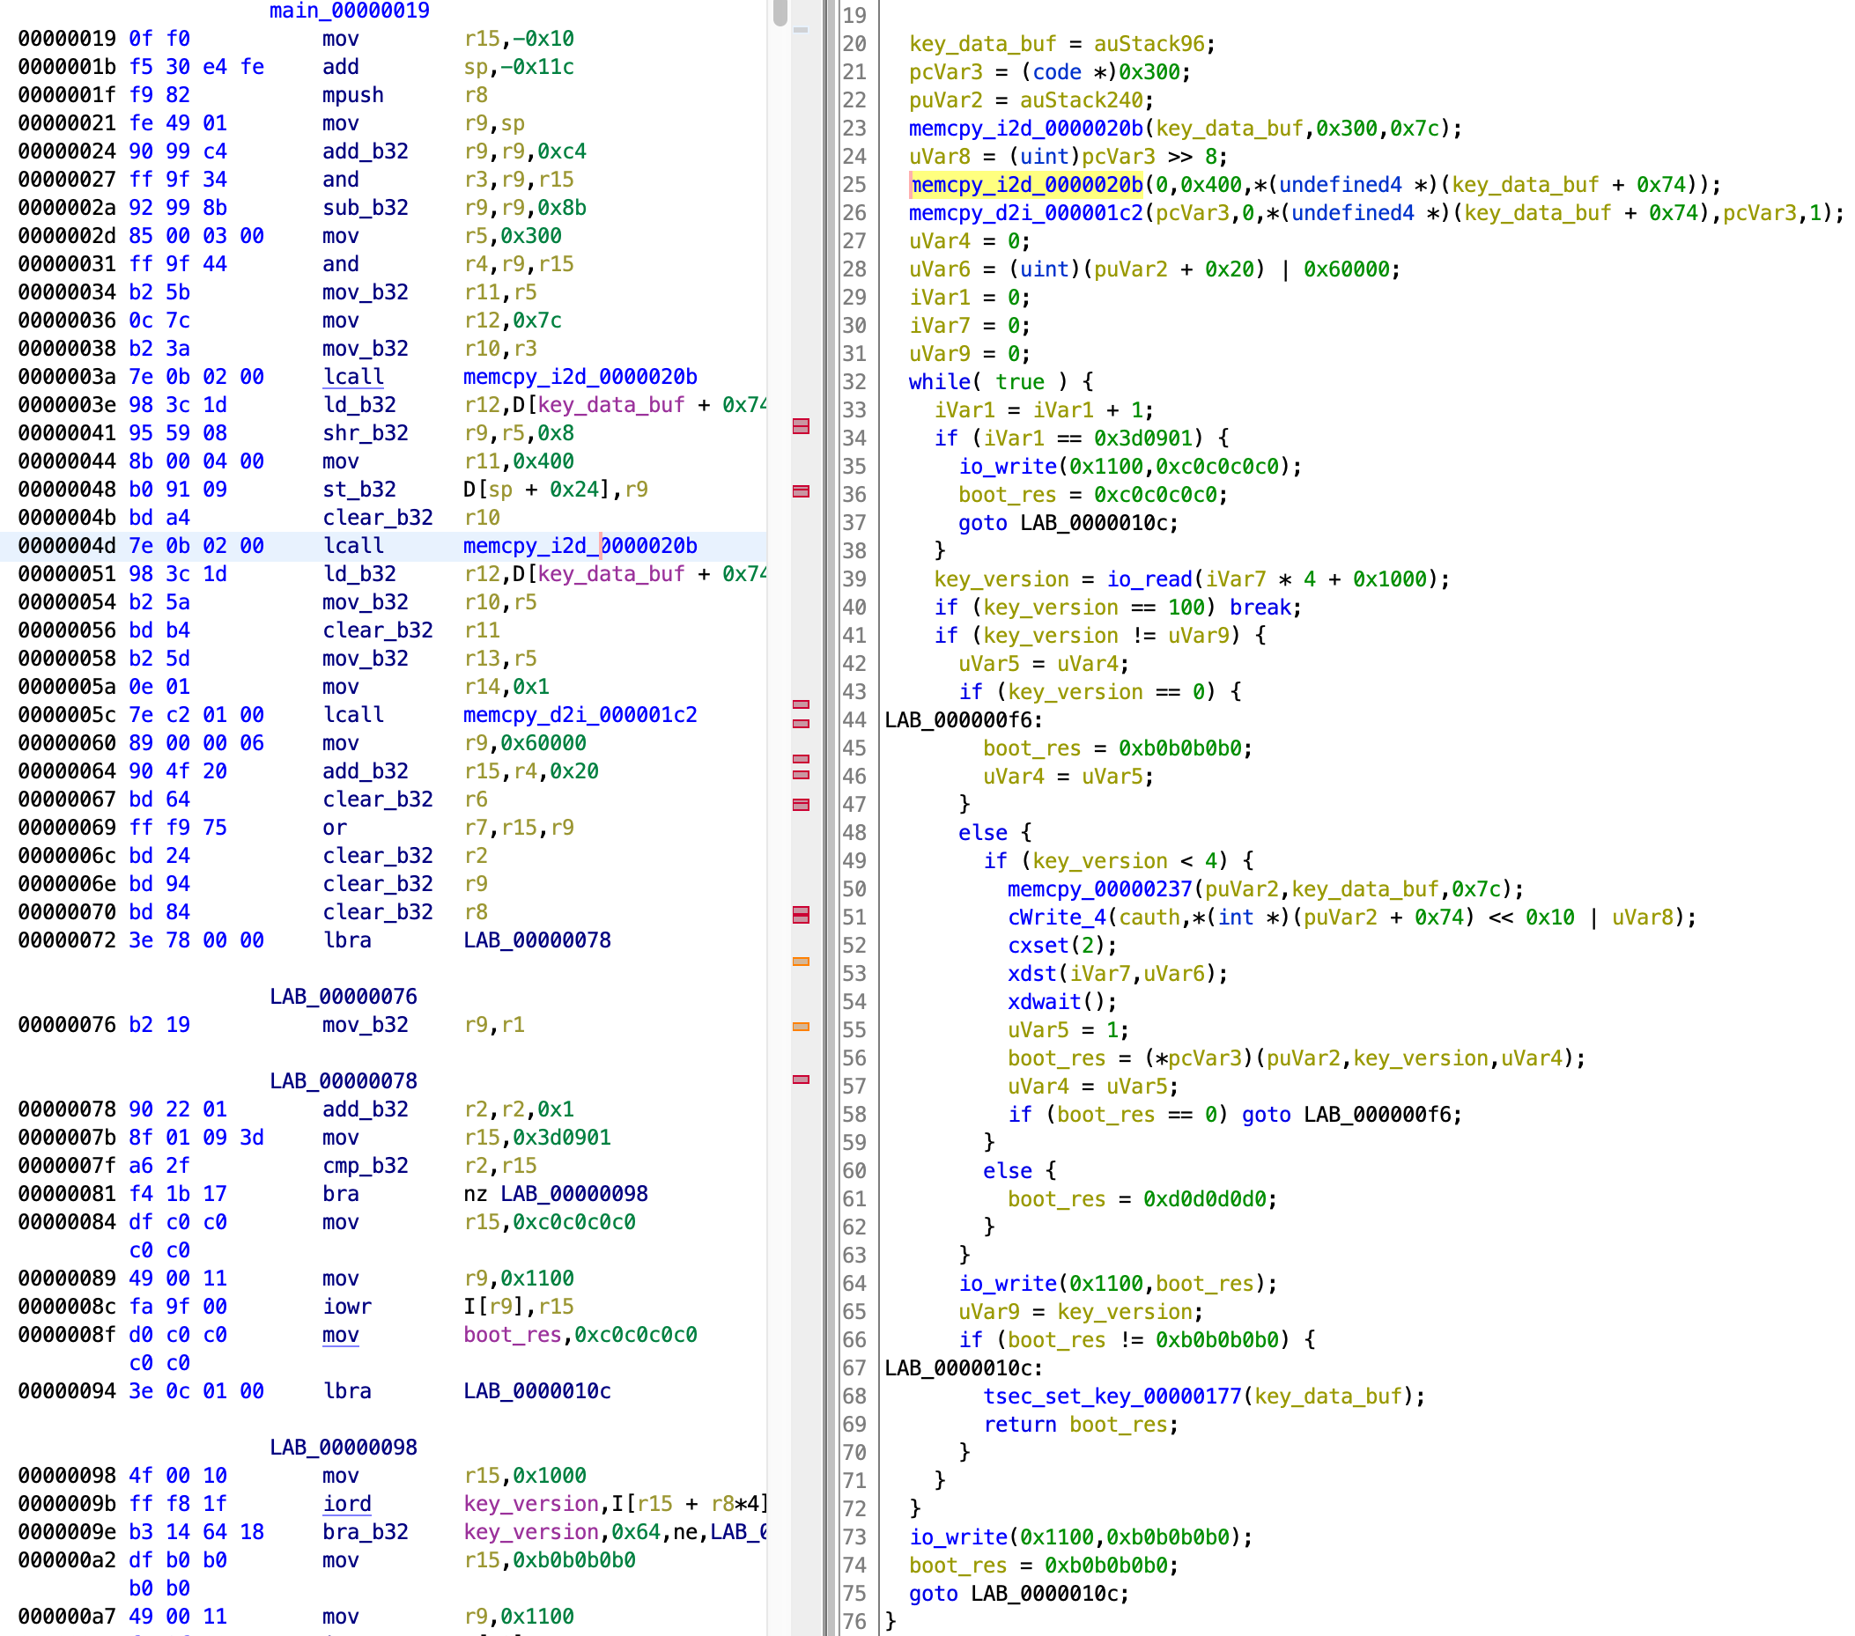This screenshot has height=1636, width=1855.
Task: Click the upper orange marker in overview bar
Action: 801,961
